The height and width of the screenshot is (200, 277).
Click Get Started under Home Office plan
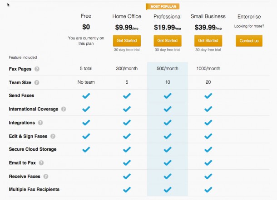[127, 41]
